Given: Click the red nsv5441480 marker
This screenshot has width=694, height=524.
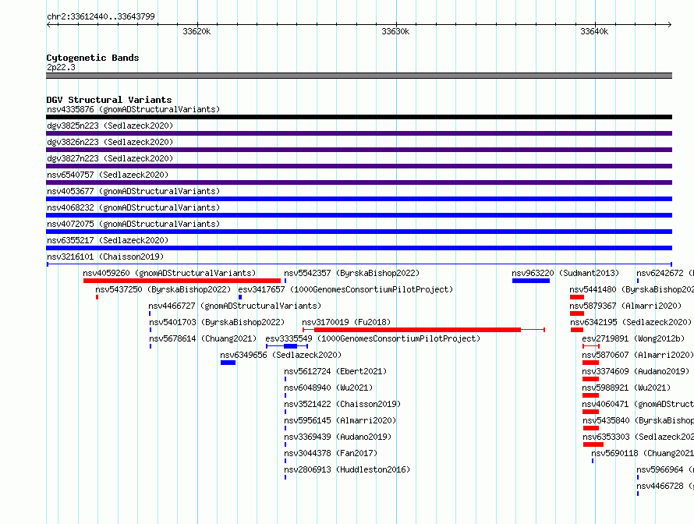Looking at the screenshot, I should (577, 297).
